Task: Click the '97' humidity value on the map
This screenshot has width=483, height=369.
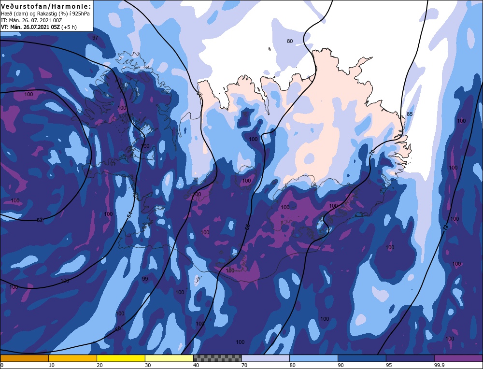Action: [95, 38]
